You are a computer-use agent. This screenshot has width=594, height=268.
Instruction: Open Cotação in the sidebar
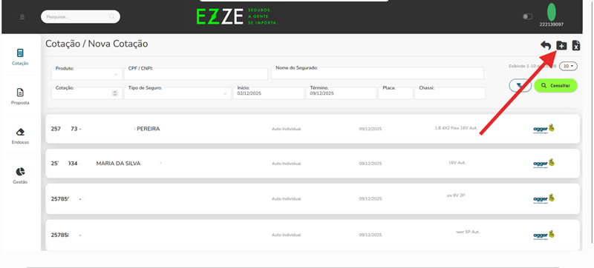(20, 57)
